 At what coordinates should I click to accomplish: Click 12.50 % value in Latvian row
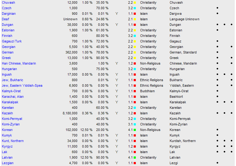(86, 158)
